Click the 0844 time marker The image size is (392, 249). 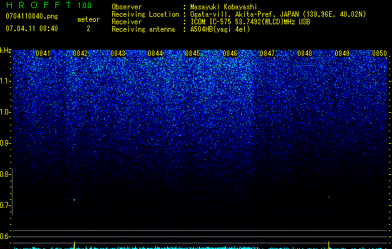click(x=155, y=54)
